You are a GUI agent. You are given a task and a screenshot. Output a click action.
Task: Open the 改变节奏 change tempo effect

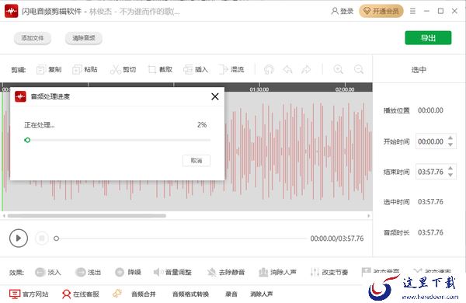tap(329, 272)
